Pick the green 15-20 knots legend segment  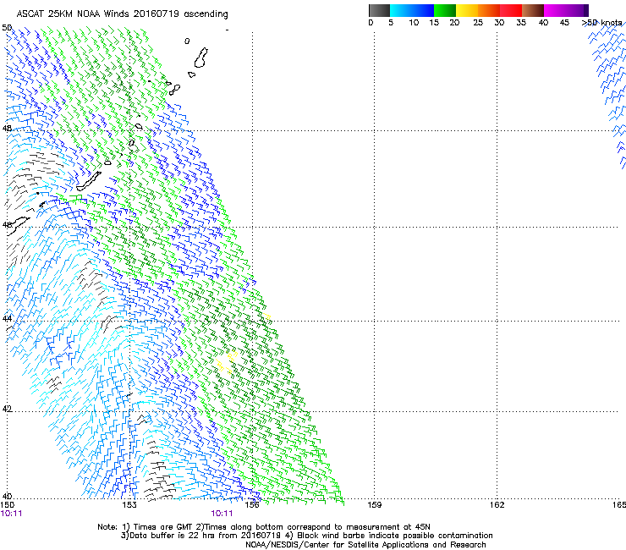(445, 10)
